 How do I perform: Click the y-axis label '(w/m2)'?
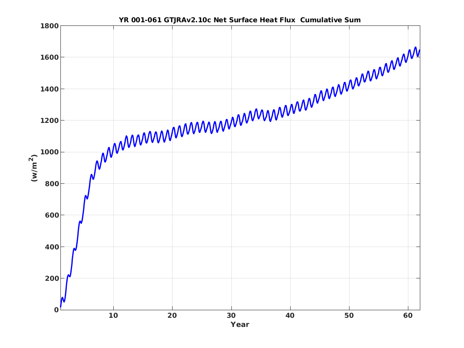(x=34, y=168)
